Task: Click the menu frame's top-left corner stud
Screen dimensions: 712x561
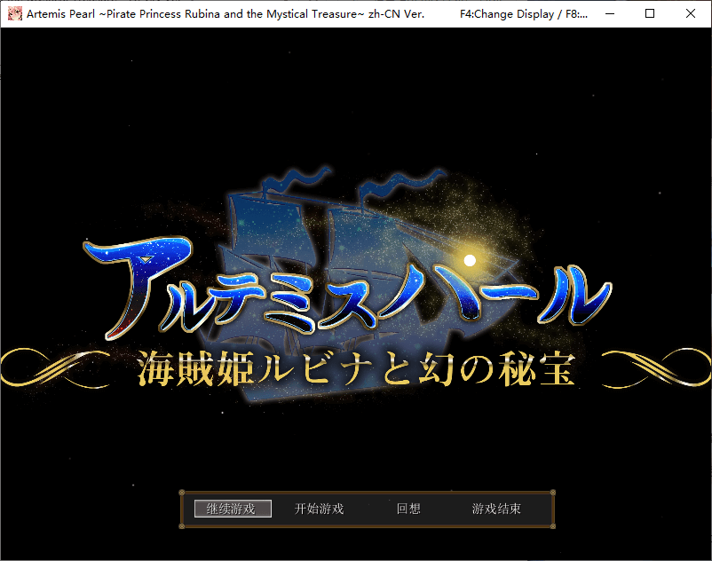Action: pos(182,492)
